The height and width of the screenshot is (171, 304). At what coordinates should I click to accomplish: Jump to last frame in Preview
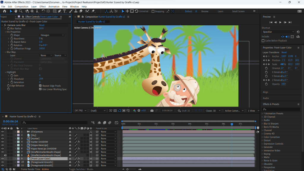pyautogui.click(x=290, y=22)
